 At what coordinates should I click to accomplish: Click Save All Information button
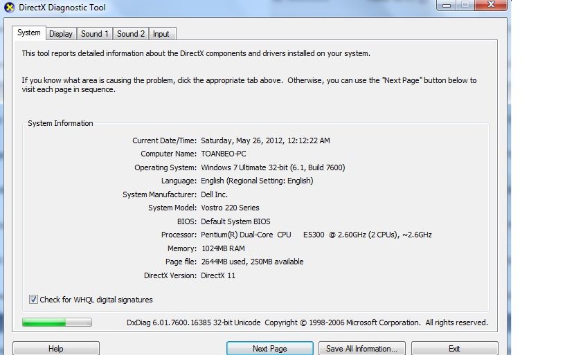click(x=361, y=348)
